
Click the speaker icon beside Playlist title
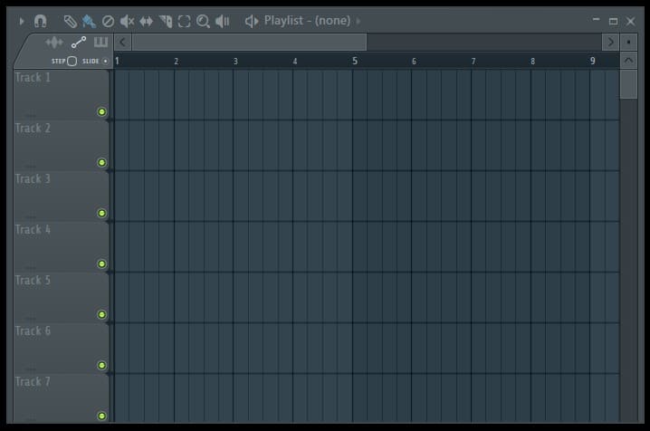(252, 21)
